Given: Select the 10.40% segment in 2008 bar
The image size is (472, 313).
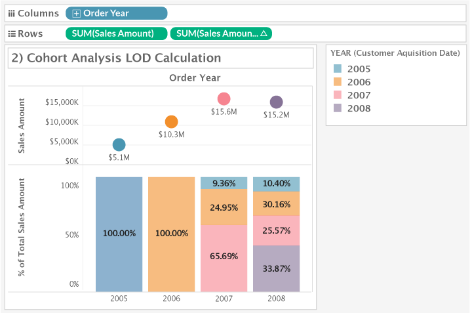Looking at the screenshot, I should pyautogui.click(x=277, y=184).
